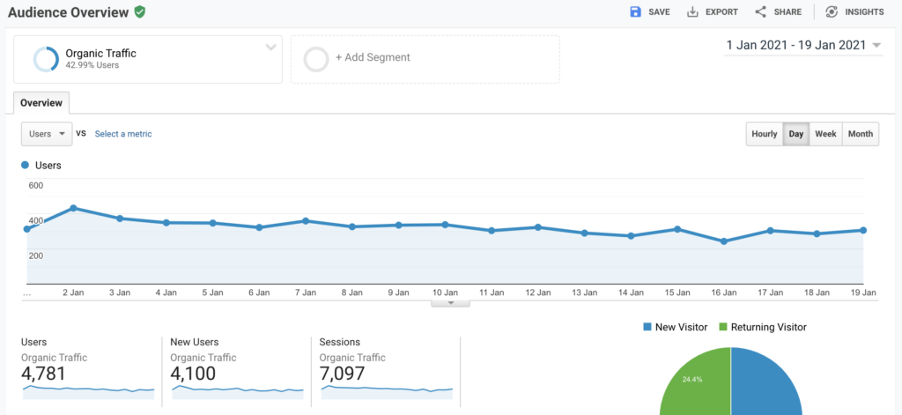Image resolution: width=902 pixels, height=415 pixels.
Task: Click the 2 Jan data point peak
Action: coord(73,208)
